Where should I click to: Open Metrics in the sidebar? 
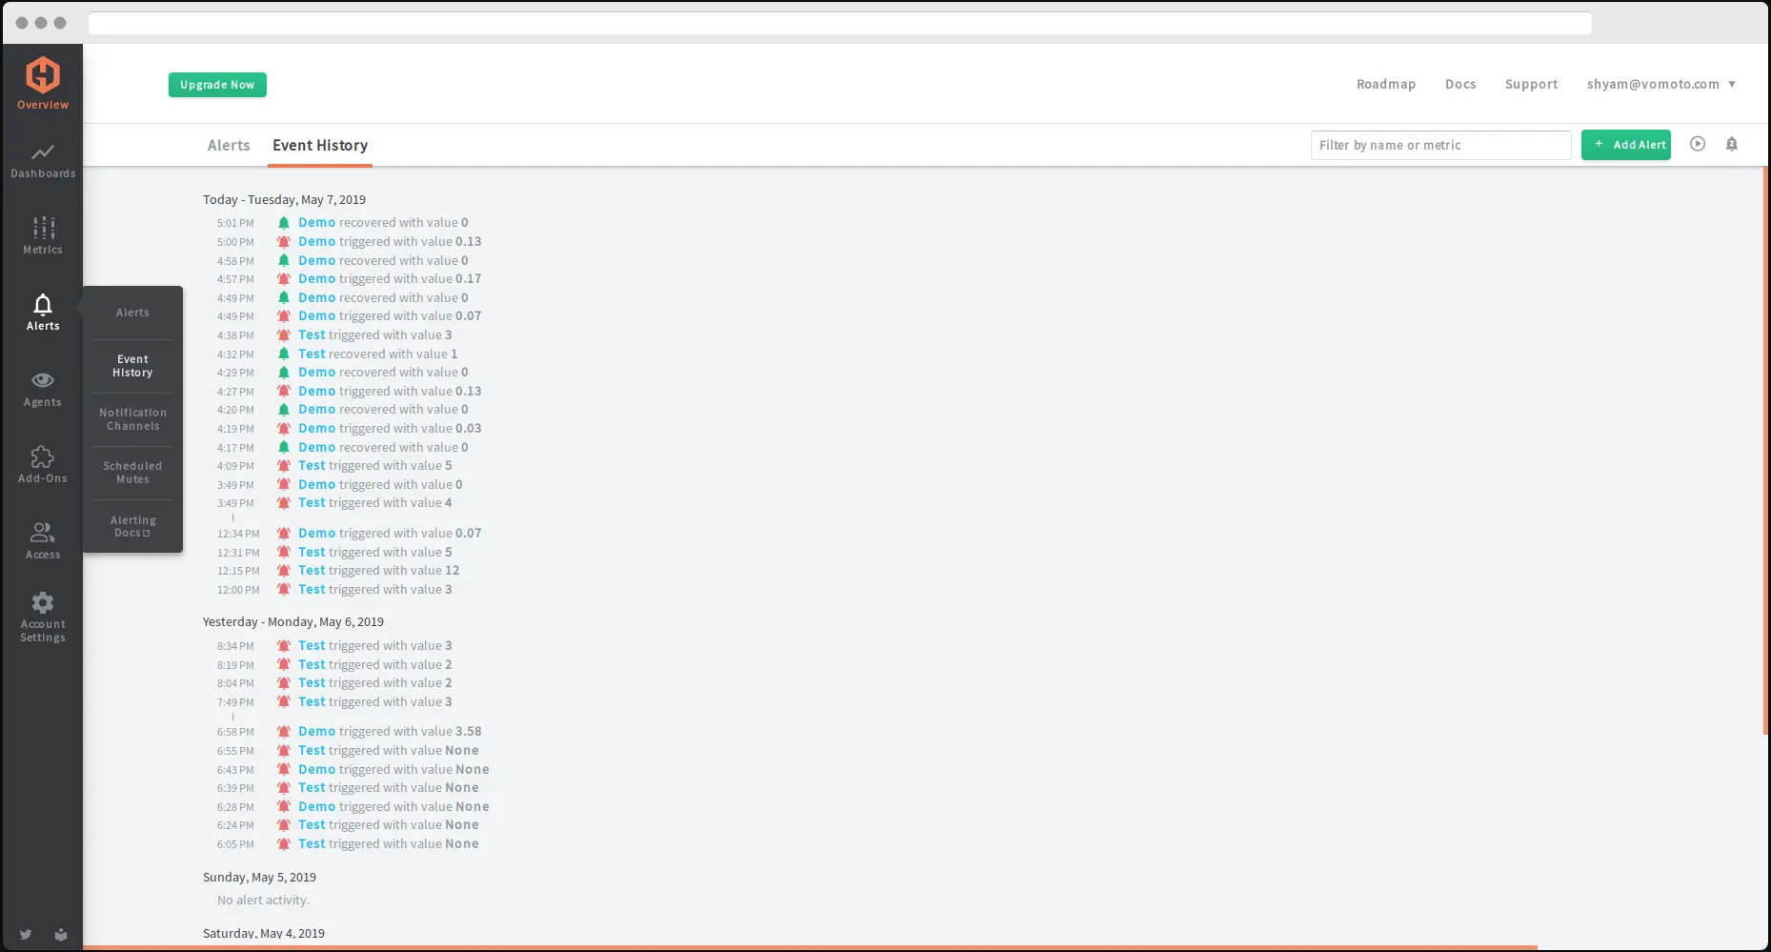click(43, 235)
